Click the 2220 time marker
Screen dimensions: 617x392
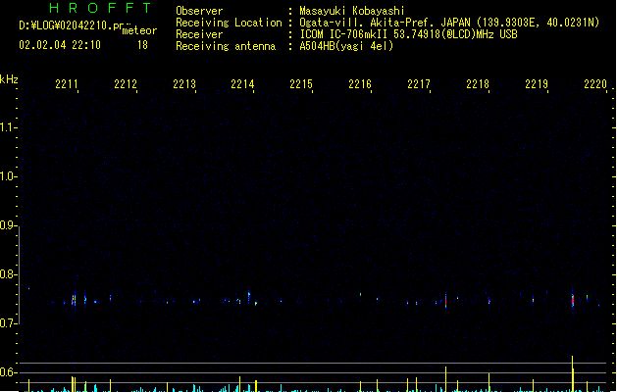click(x=595, y=84)
